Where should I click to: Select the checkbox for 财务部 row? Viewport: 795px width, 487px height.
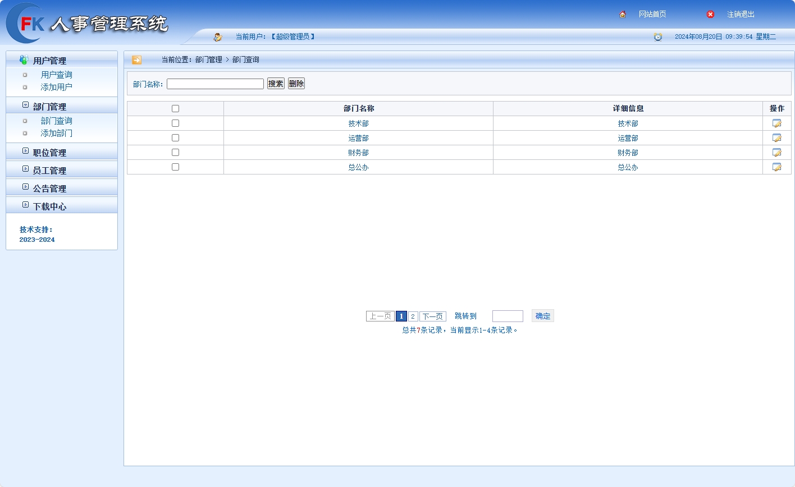click(175, 153)
